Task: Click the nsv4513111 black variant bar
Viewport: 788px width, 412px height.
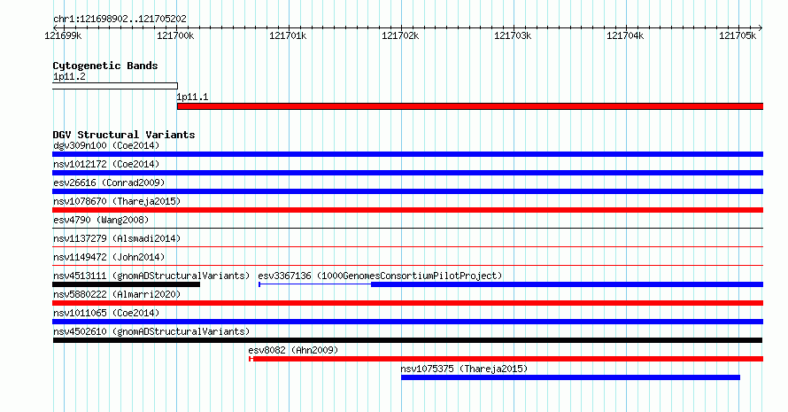Action: click(126, 284)
